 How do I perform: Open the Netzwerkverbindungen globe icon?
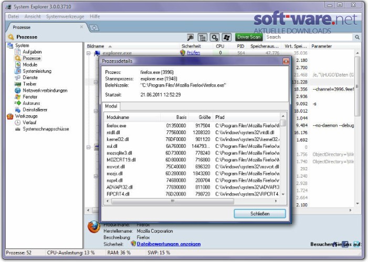18,91
